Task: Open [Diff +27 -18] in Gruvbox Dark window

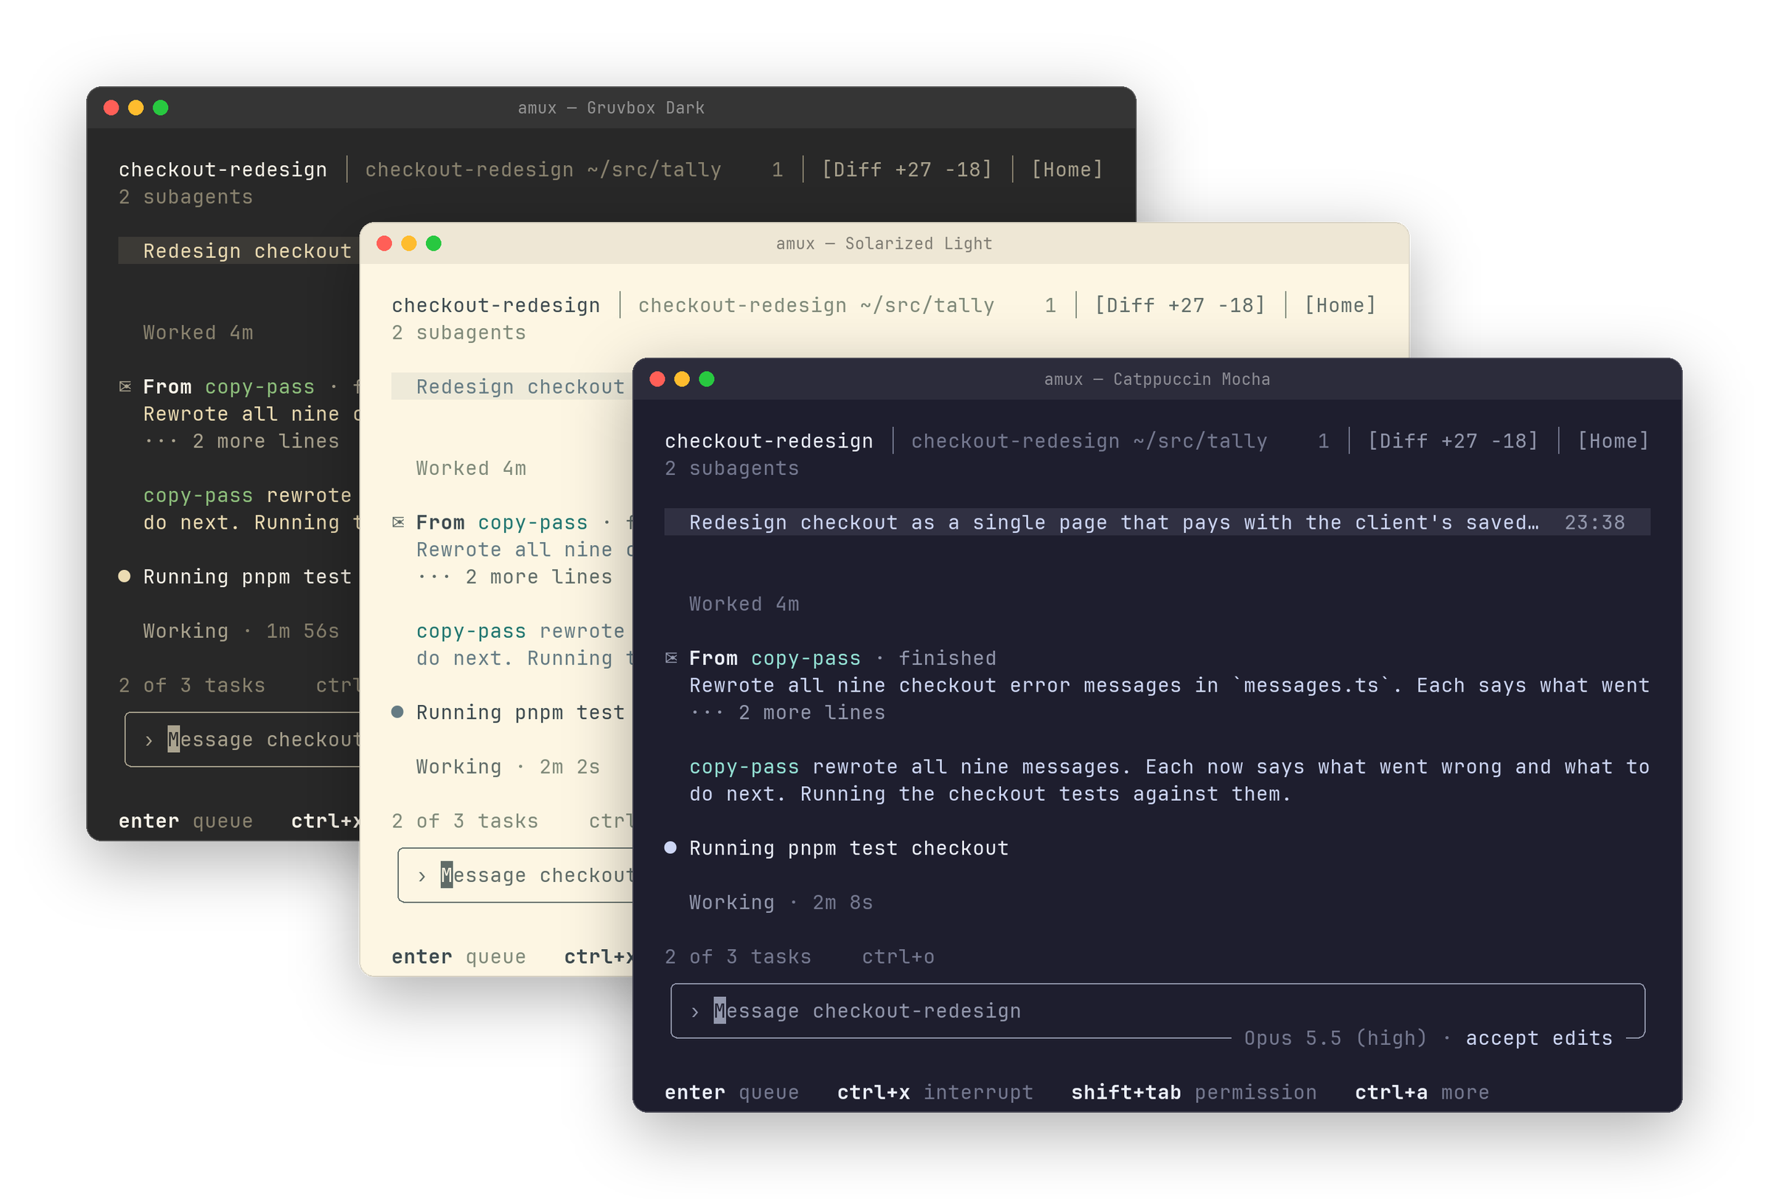Action: [x=907, y=170]
